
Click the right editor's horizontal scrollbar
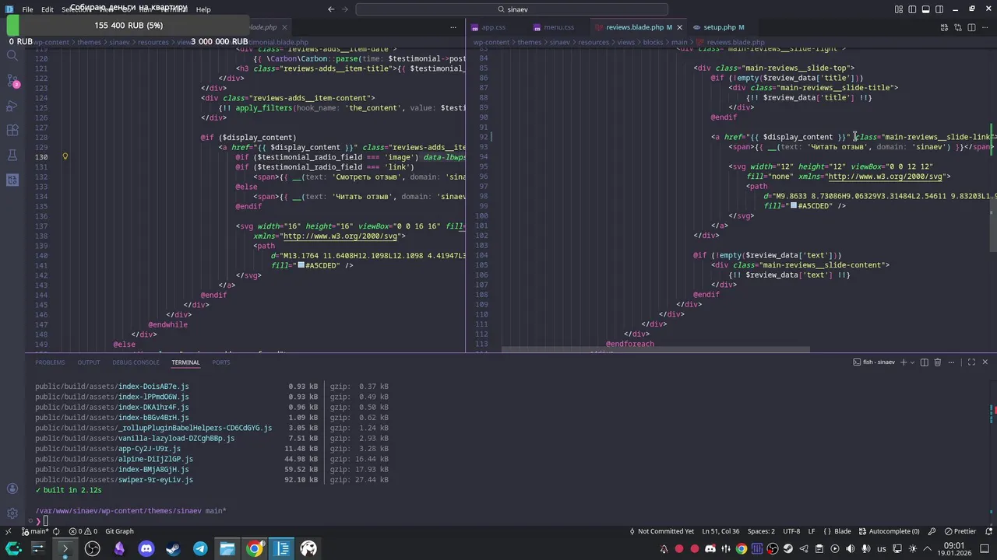point(655,349)
